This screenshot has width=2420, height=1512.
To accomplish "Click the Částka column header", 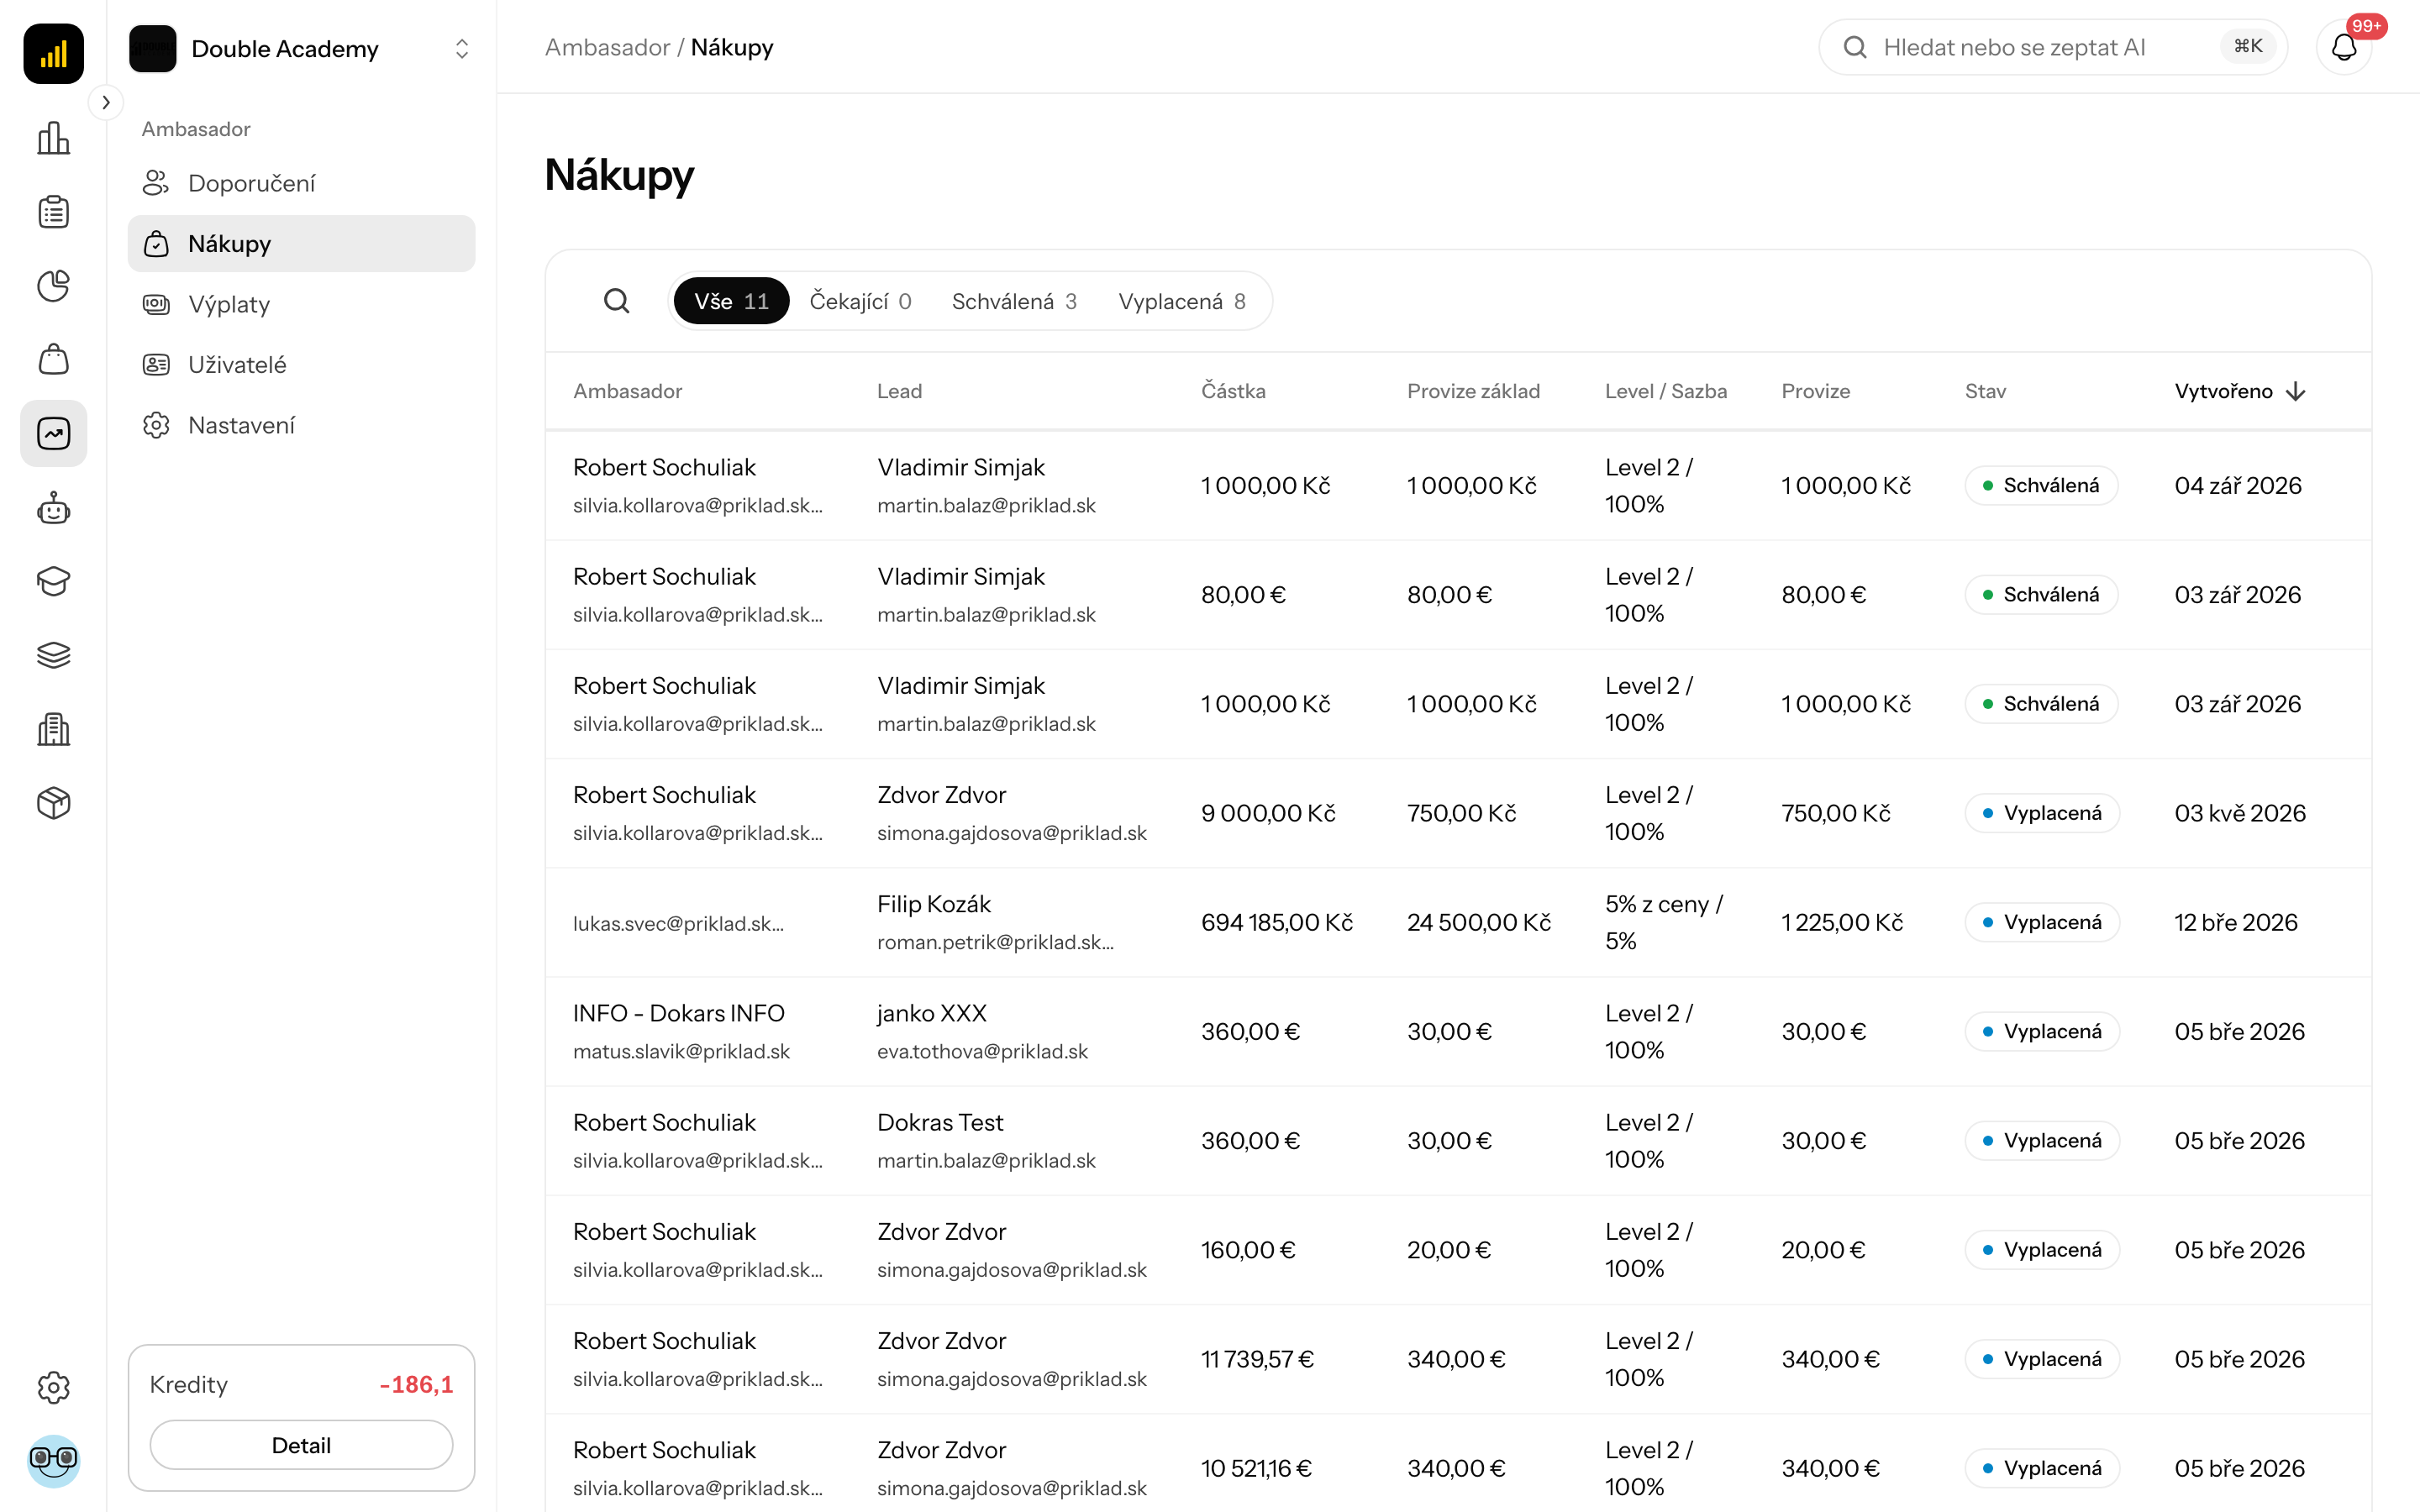I will (x=1233, y=391).
